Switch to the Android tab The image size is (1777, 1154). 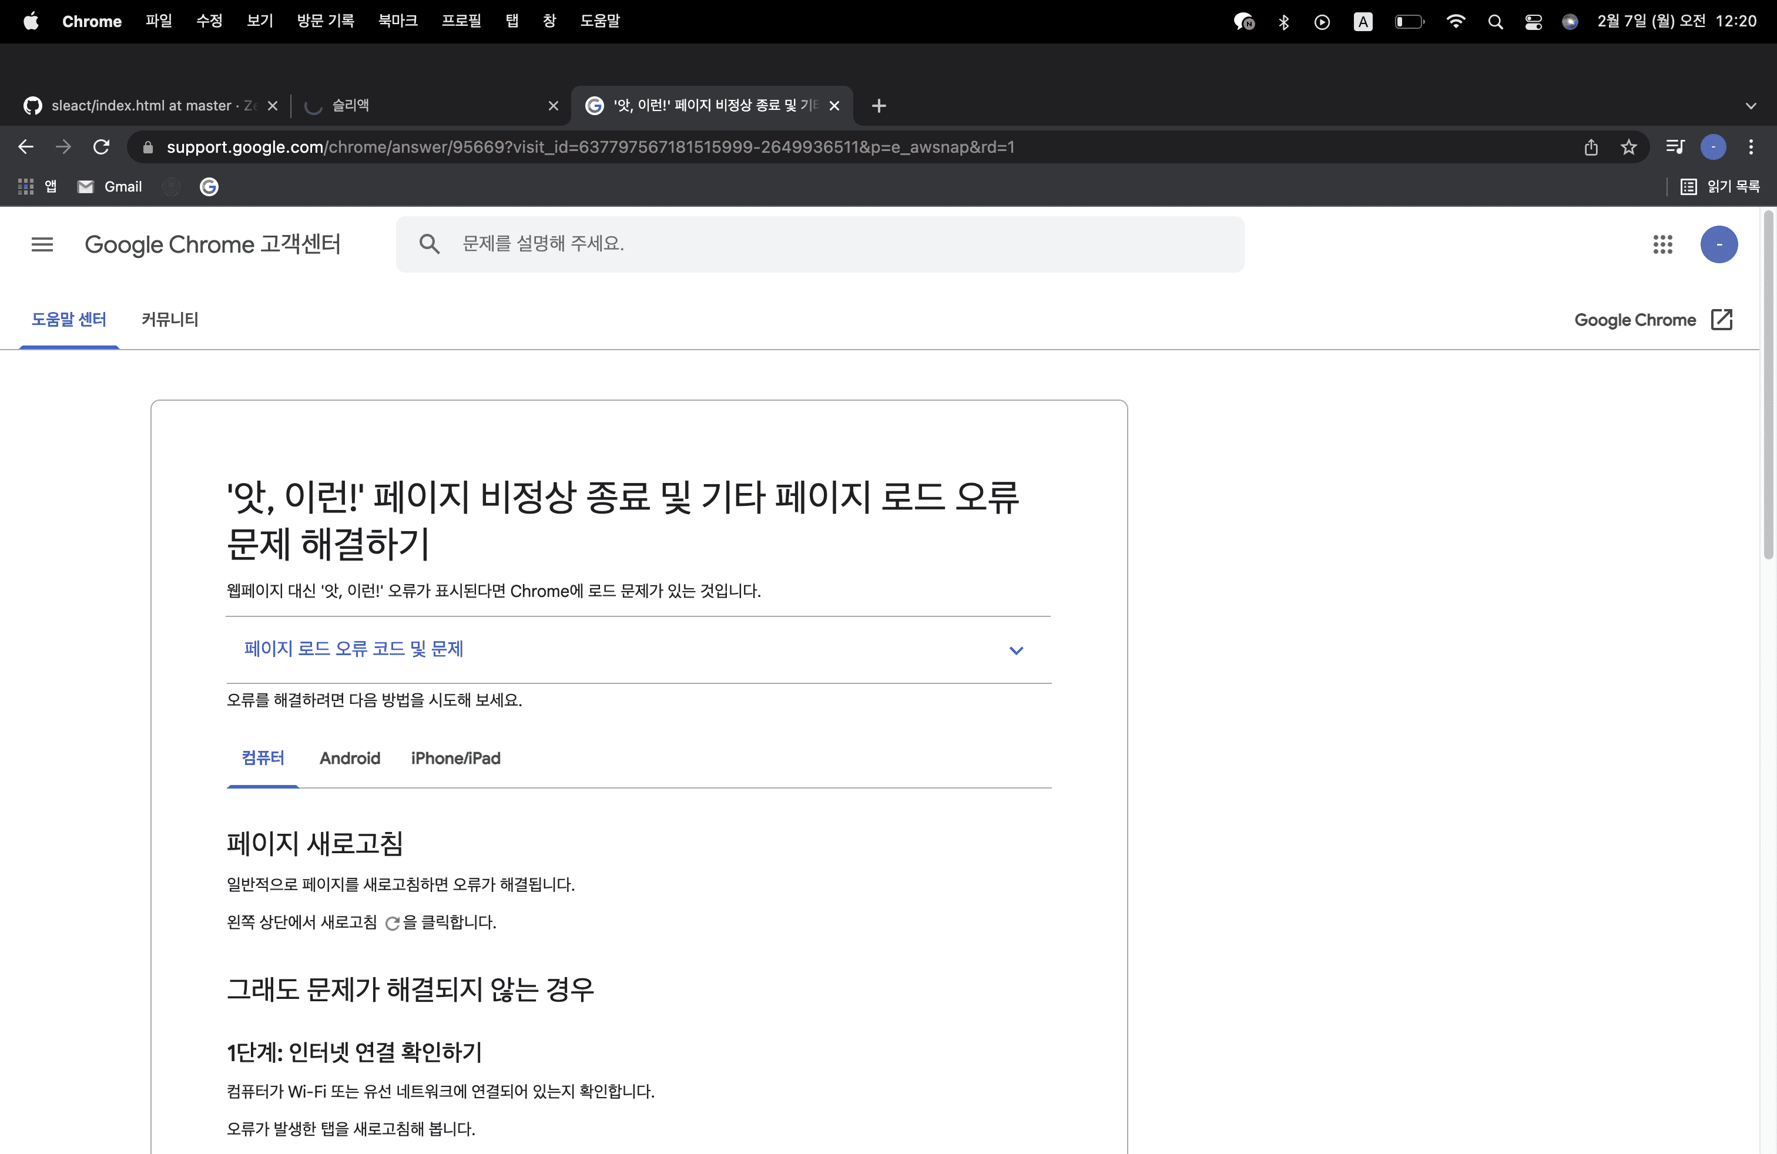[x=350, y=759]
